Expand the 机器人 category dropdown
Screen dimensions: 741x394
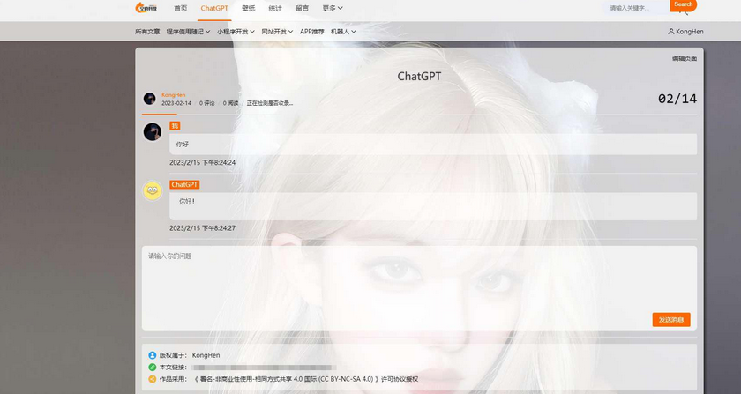click(x=343, y=32)
